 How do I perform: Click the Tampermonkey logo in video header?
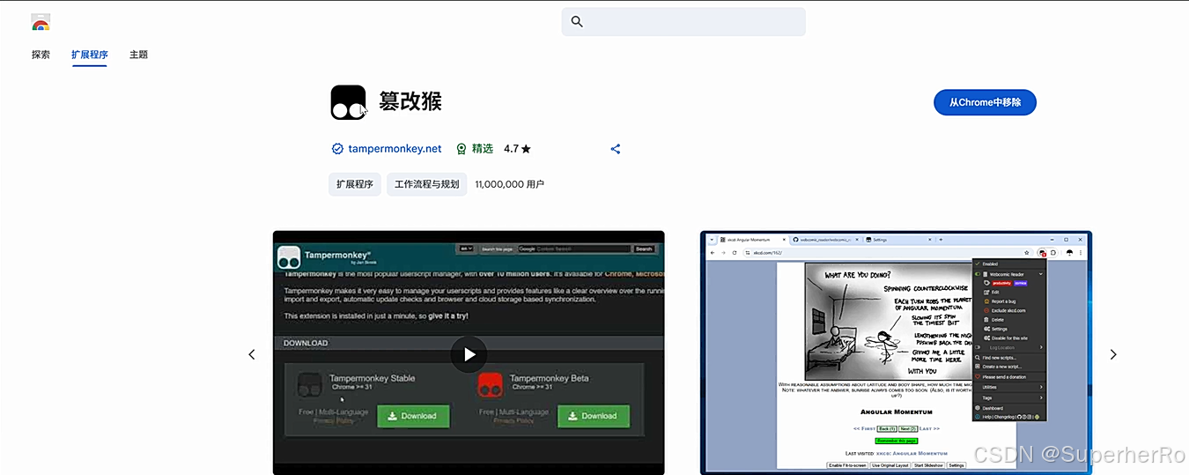(289, 257)
